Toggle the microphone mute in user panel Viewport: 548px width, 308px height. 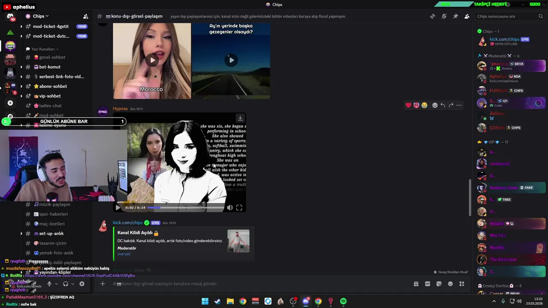pos(49,284)
